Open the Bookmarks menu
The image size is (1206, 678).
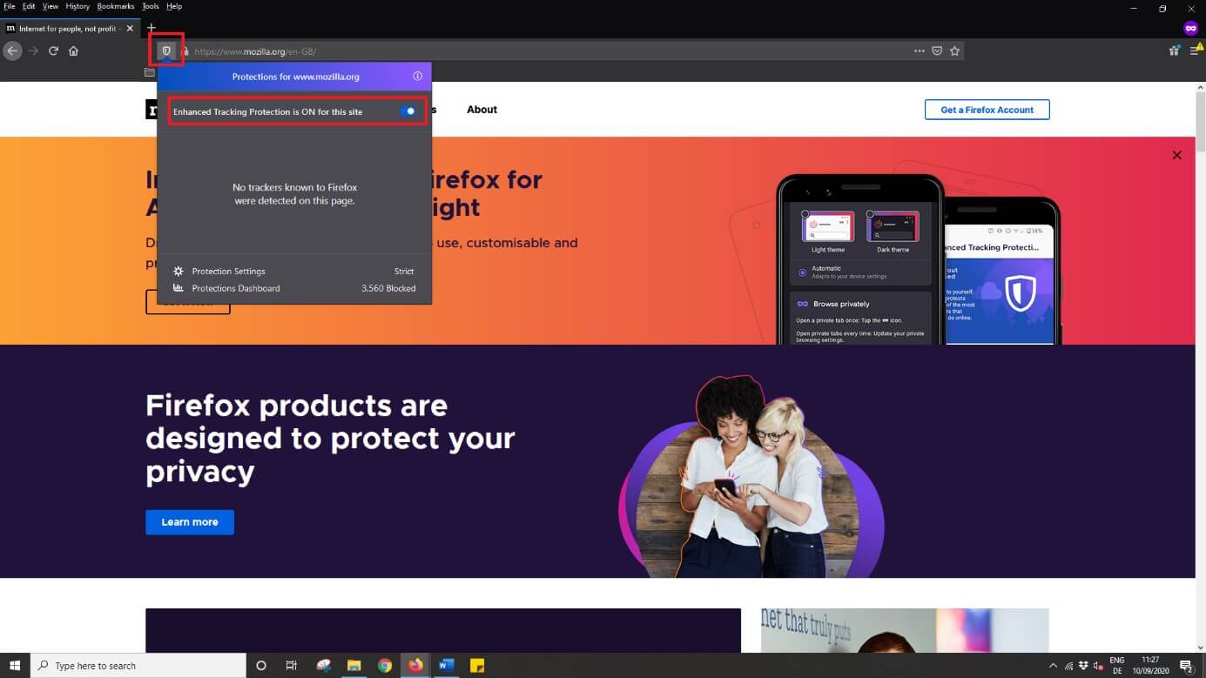coord(115,6)
